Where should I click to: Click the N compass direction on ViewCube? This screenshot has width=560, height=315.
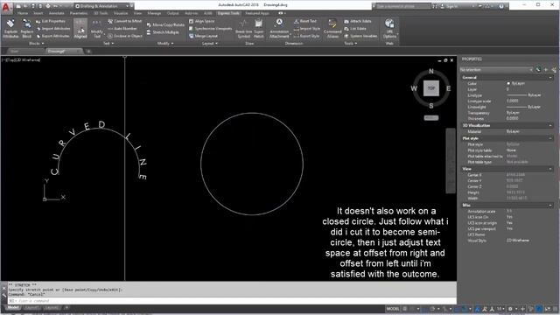point(431,71)
